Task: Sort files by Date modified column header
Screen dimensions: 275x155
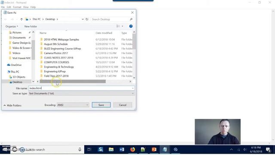Action: 104,33
